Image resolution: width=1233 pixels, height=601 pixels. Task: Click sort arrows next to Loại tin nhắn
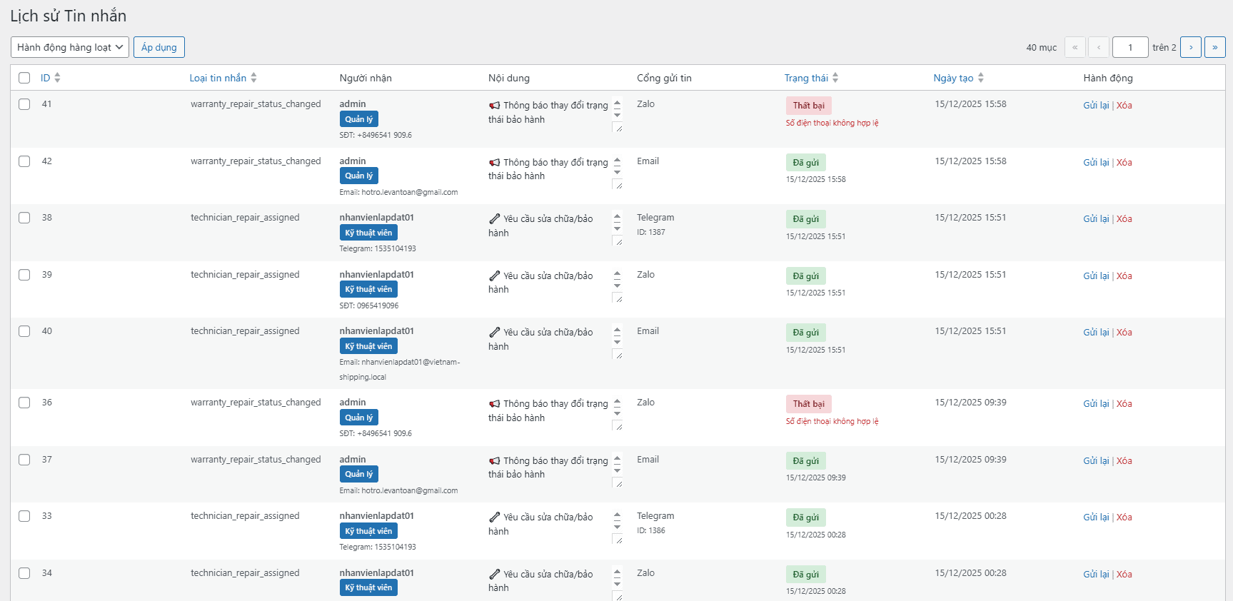(253, 78)
